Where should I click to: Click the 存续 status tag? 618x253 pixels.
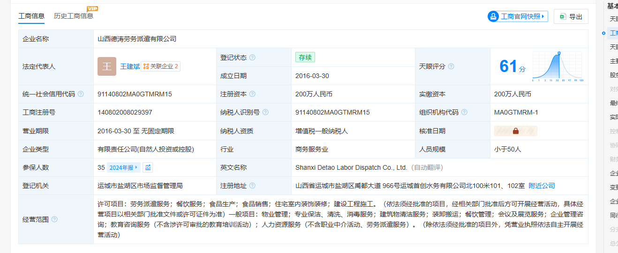[305, 58]
